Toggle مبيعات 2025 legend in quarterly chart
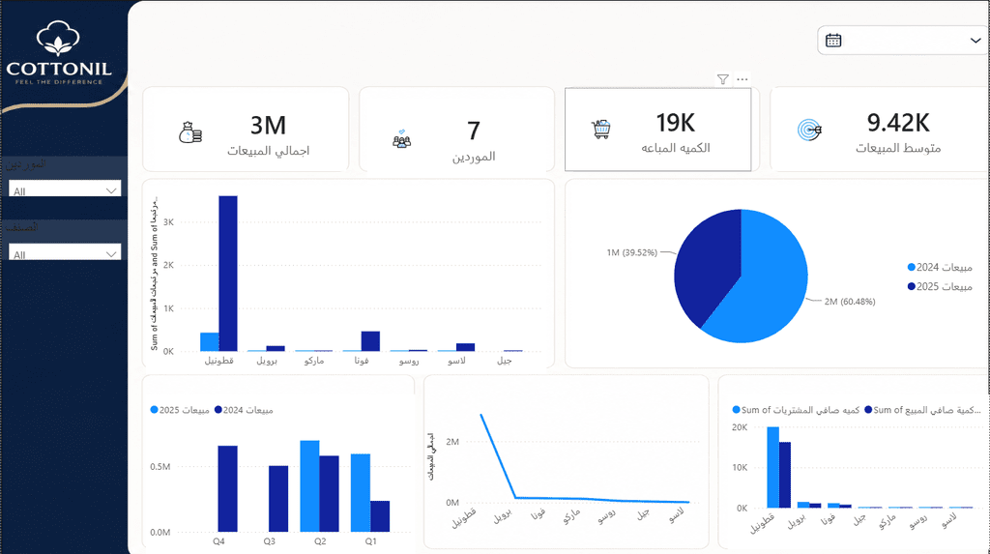The height and width of the screenshot is (554, 990). 180,410
